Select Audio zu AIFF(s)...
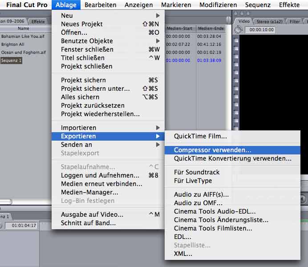Screen dimensions: 308x267 tap(233, 194)
